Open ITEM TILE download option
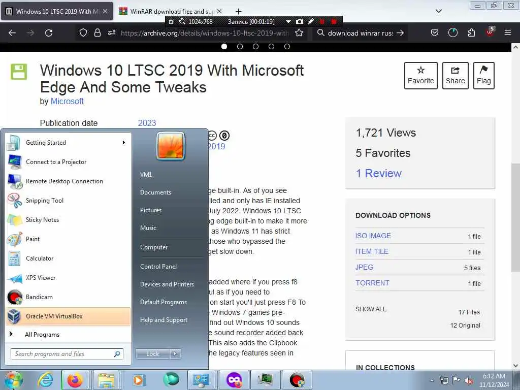The height and width of the screenshot is (390, 520). (x=372, y=251)
